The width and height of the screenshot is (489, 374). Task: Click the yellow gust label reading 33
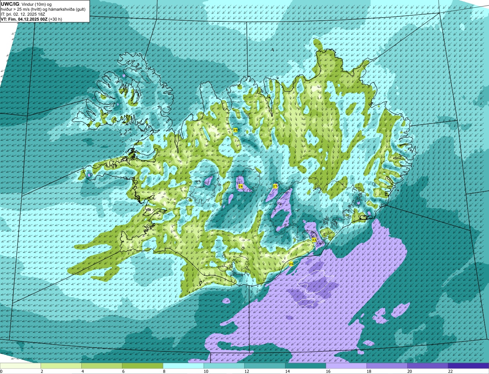tap(314, 240)
